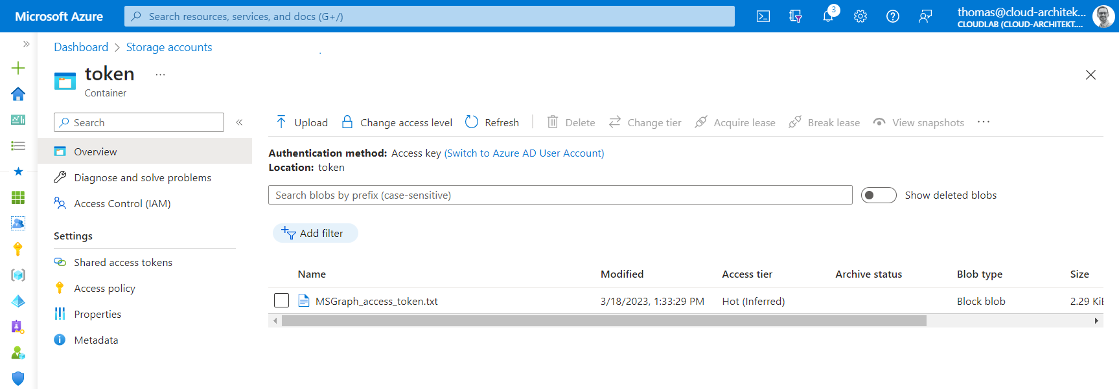The height and width of the screenshot is (389, 1119).
Task: Click the Size column header
Action: (1079, 274)
